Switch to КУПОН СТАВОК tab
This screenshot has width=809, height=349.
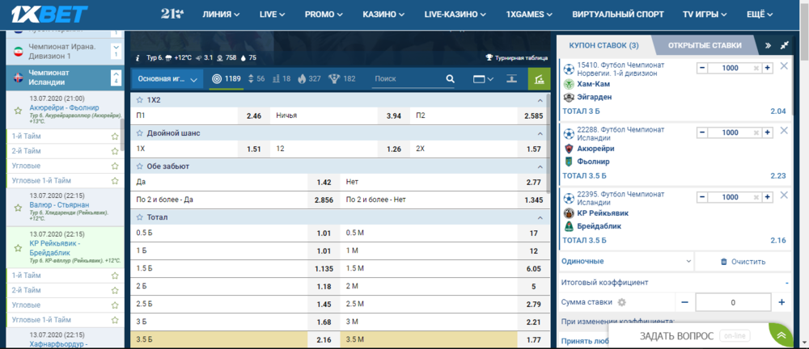[604, 45]
